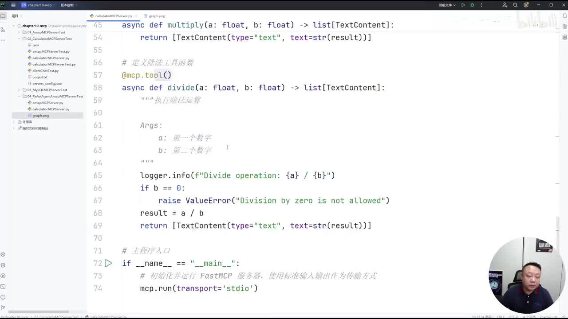
Task: Expand the 01_AmapMCPServerTest folder
Action: (19, 32)
